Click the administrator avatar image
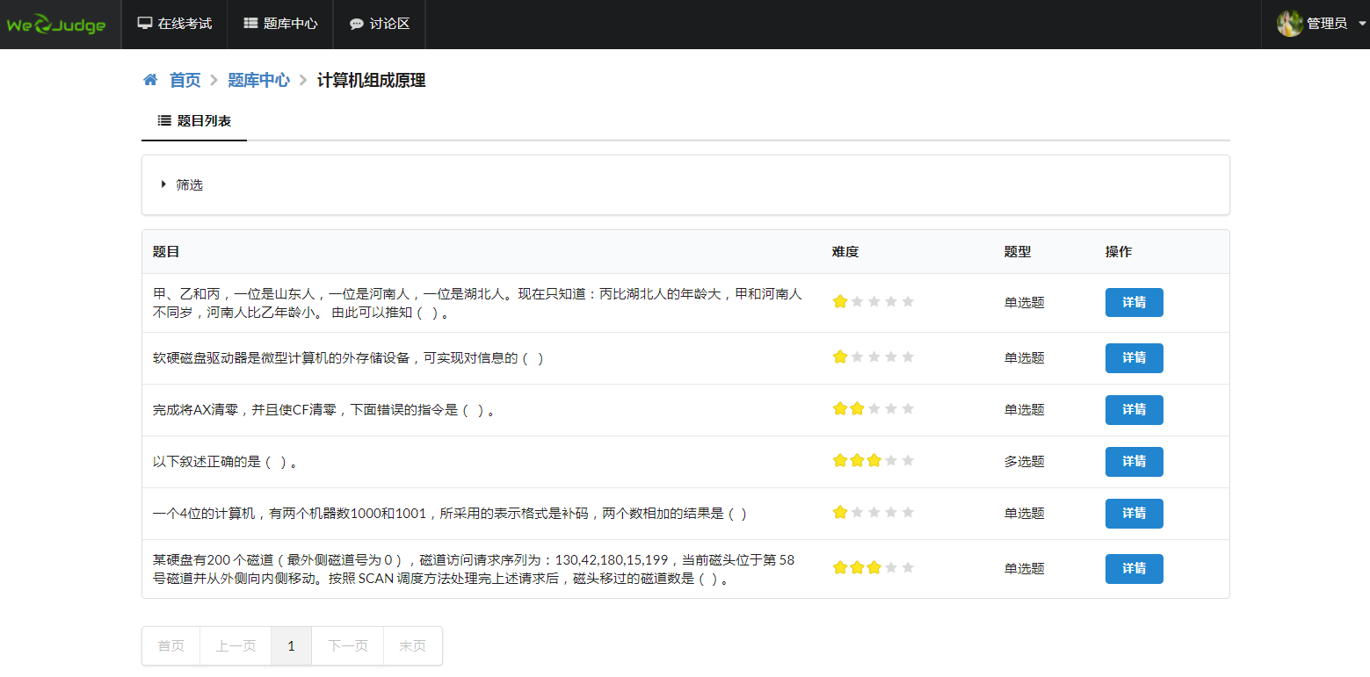Image resolution: width=1370 pixels, height=677 pixels. pyautogui.click(x=1289, y=24)
